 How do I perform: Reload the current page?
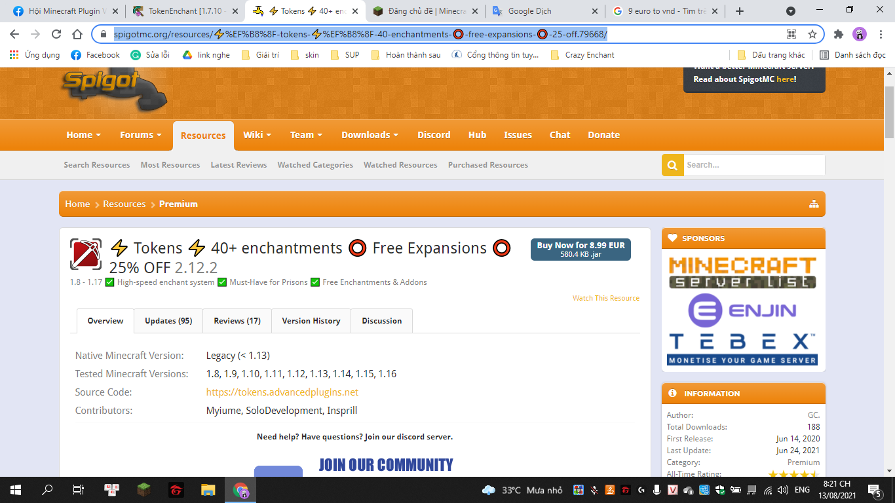(56, 34)
